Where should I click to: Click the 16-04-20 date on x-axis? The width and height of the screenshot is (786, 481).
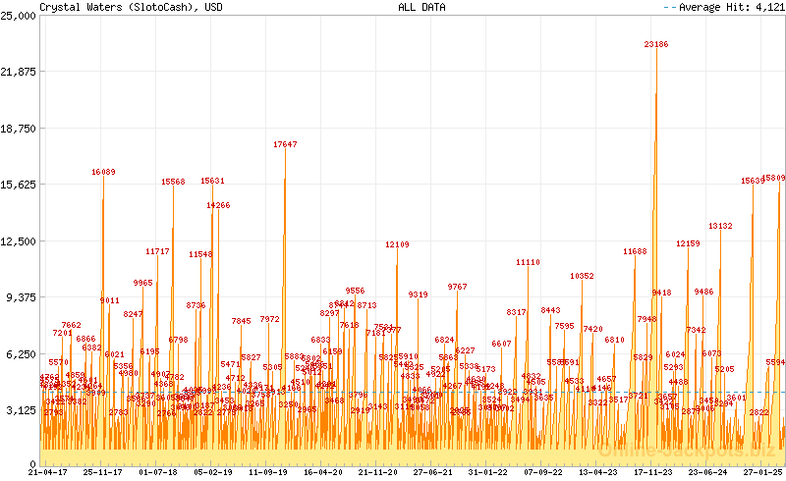point(322,472)
